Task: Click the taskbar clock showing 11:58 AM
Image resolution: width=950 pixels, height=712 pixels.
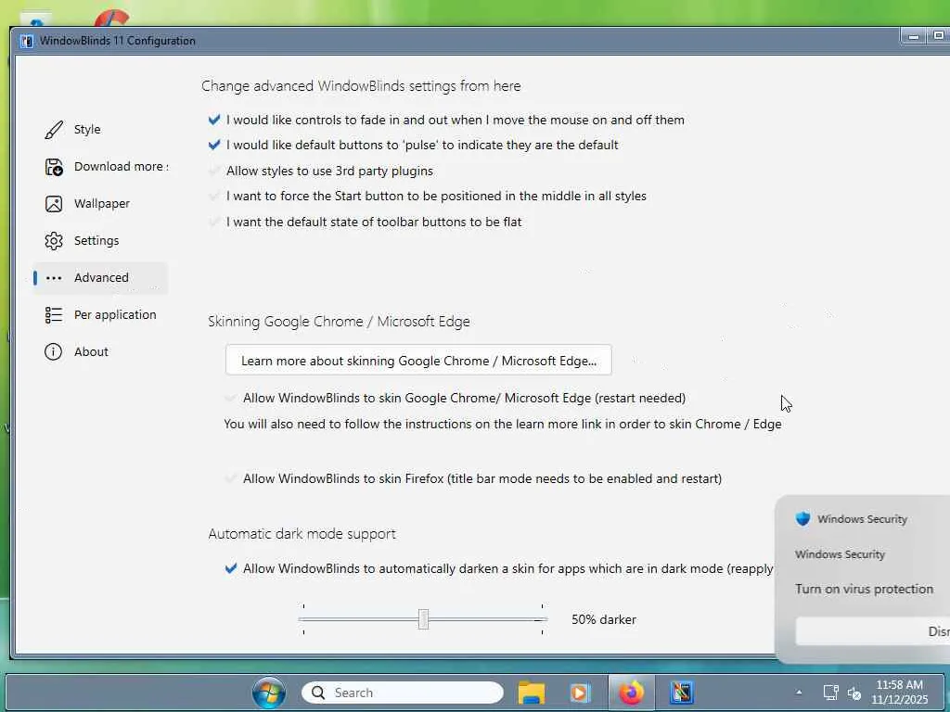Action: click(x=899, y=692)
